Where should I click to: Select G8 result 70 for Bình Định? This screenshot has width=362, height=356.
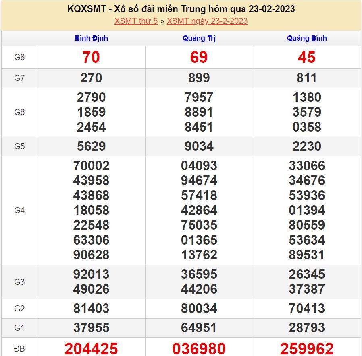[91, 57]
